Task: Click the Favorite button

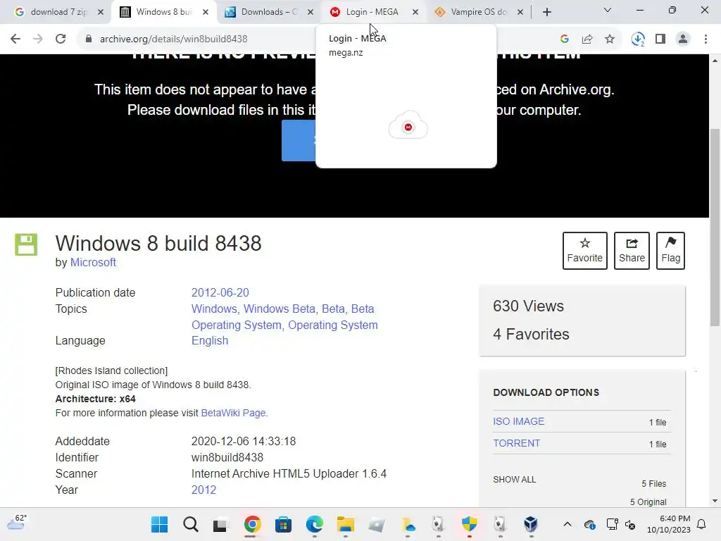Action: 584,251
